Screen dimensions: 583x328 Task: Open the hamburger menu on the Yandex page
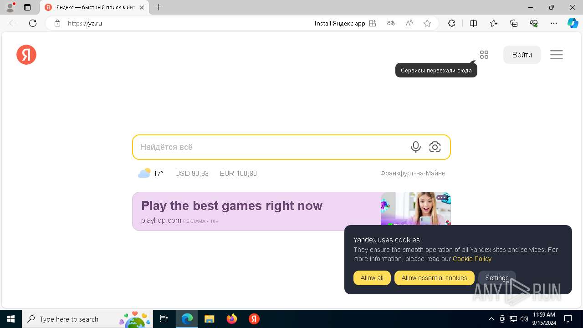557,55
